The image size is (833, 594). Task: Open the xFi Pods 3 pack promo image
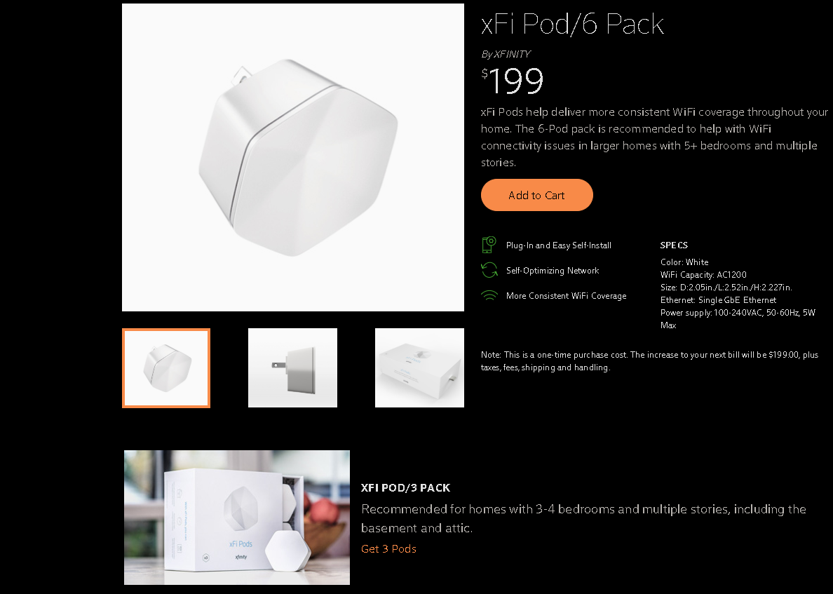(237, 518)
